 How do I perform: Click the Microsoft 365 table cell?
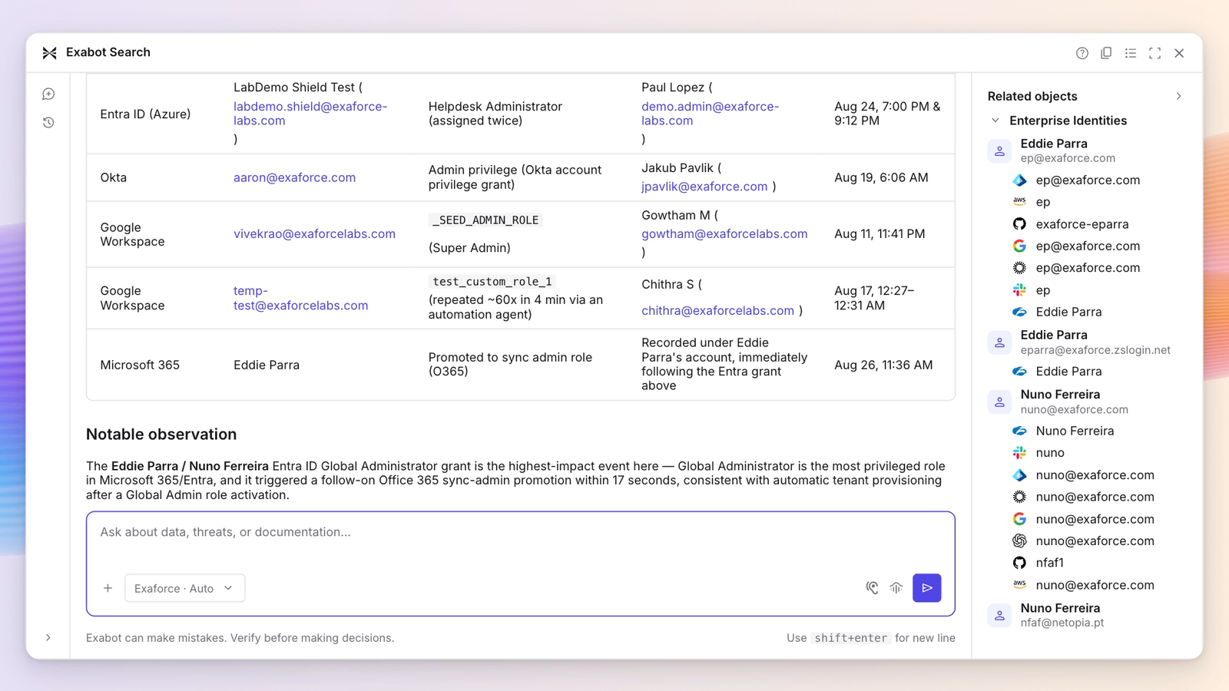pyautogui.click(x=140, y=365)
